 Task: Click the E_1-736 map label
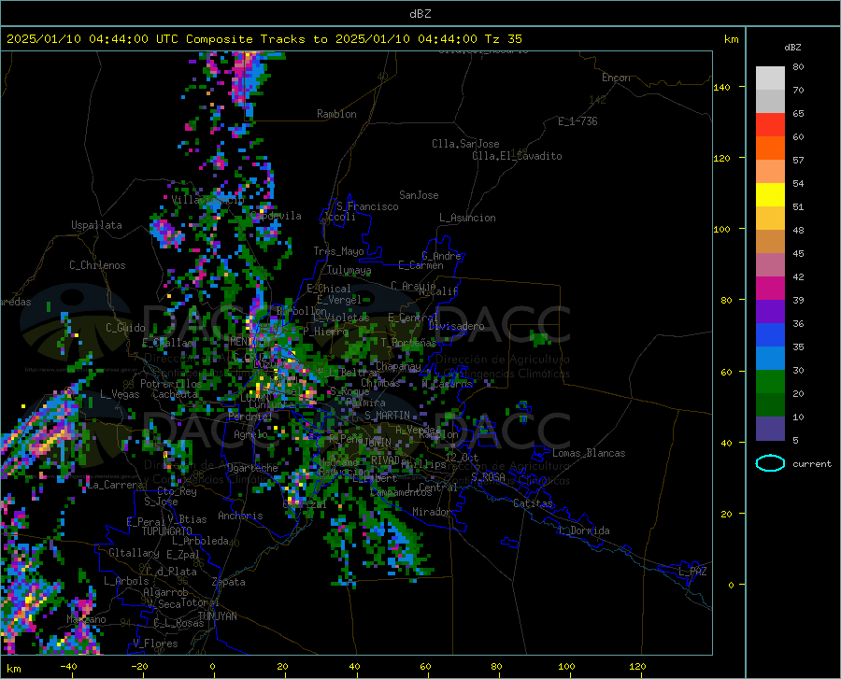[x=577, y=121]
